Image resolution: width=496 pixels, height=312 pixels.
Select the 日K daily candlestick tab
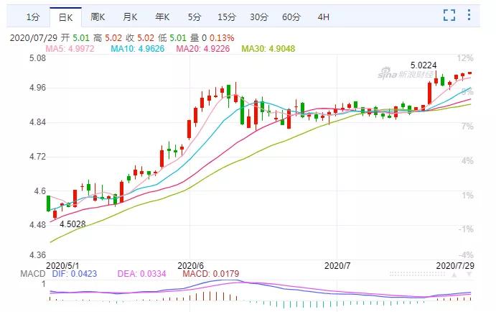tap(66, 17)
